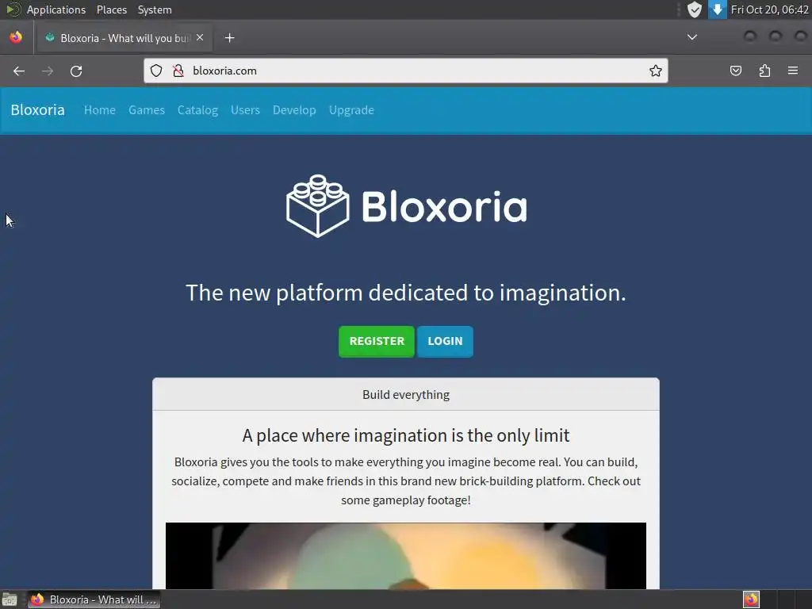Image resolution: width=812 pixels, height=609 pixels.
Task: Bookmark this page with the star icon
Action: [x=656, y=71]
